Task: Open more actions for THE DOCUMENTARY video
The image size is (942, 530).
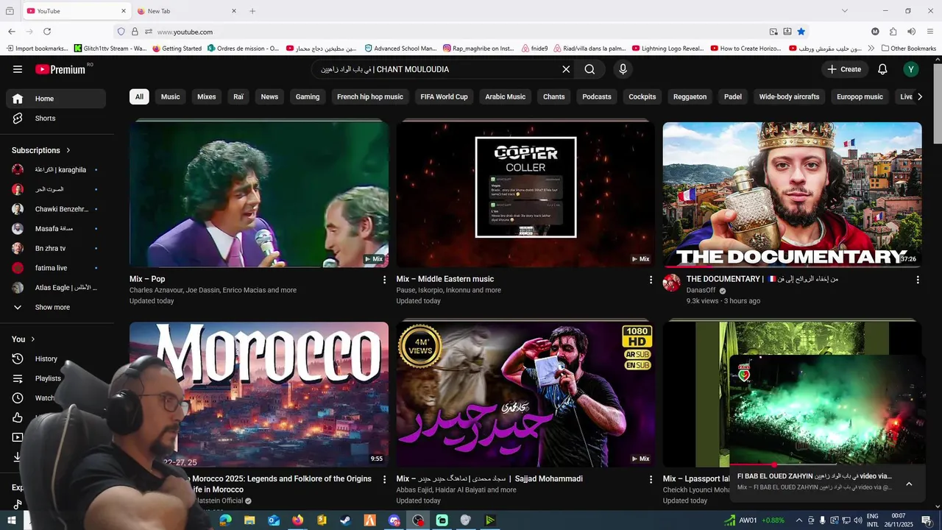Action: [917, 280]
